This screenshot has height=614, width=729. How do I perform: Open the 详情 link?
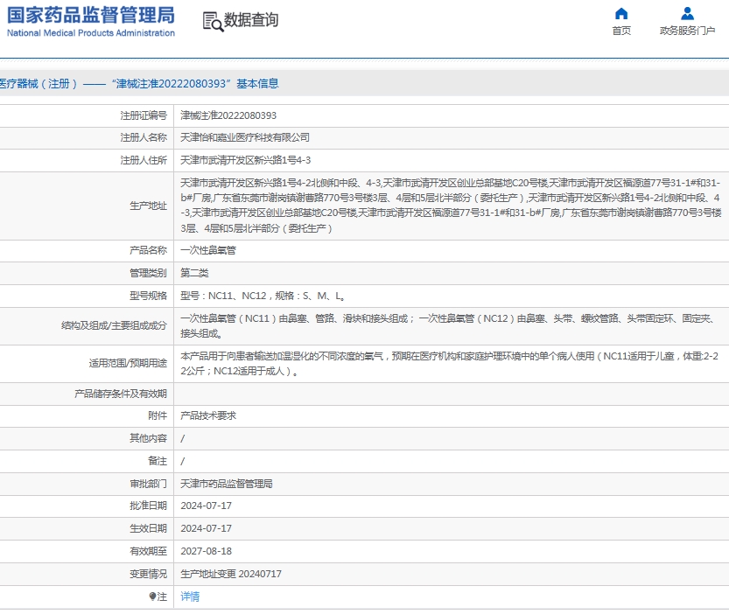[x=190, y=597]
